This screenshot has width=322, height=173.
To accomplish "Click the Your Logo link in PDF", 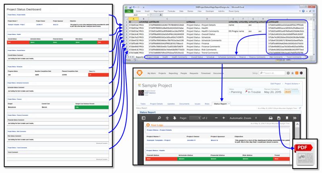I will 157,125.
